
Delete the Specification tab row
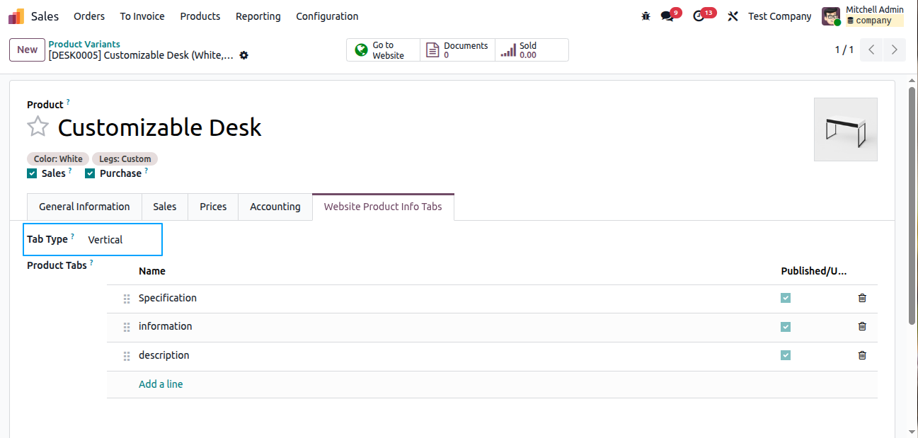pyautogui.click(x=862, y=298)
